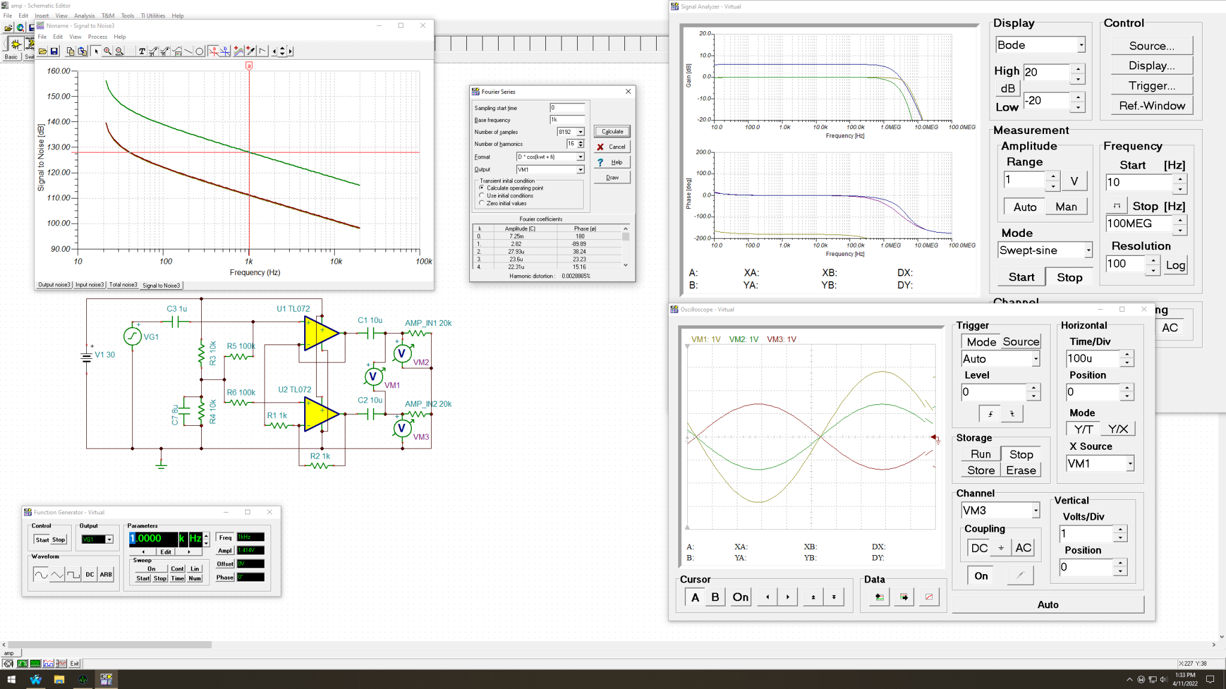Viewport: 1226px width, 689px height.
Task: Click Start in Signal Analyzer
Action: click(x=1021, y=278)
